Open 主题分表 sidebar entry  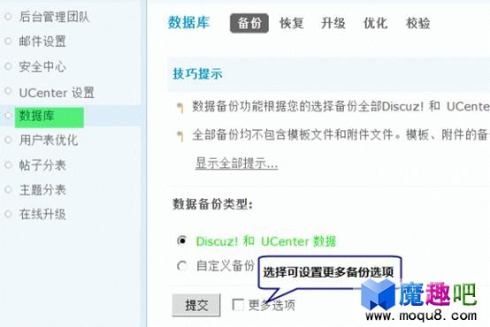(42, 190)
